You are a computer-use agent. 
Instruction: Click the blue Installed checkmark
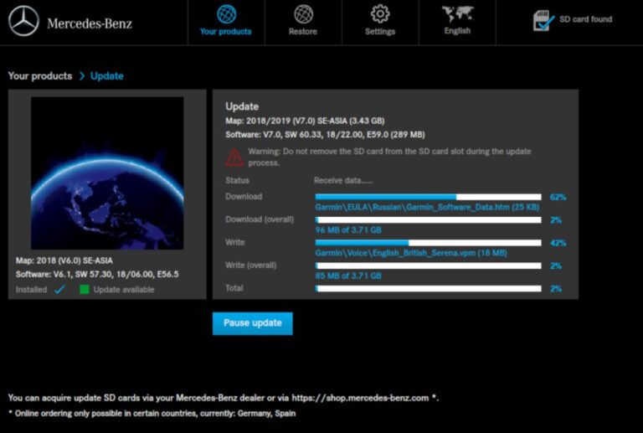point(59,290)
